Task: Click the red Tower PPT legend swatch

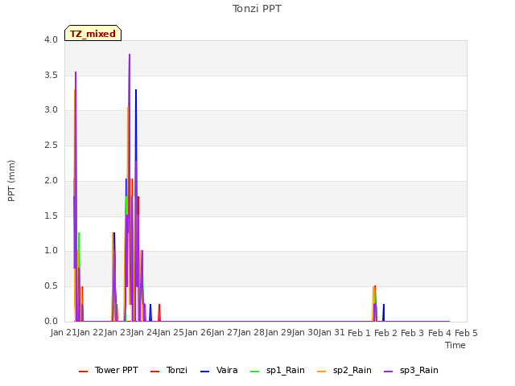Action: click(84, 372)
